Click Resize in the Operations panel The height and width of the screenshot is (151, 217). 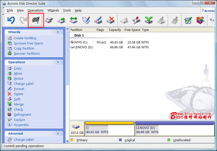tap(19, 79)
